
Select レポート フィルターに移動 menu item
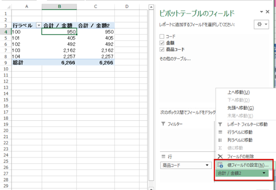point(247,124)
